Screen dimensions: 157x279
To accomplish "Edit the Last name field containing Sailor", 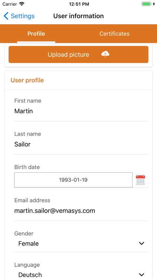I will coord(81,144).
